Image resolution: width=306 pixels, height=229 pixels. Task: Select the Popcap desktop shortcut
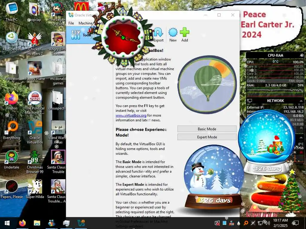[x=34, y=12]
